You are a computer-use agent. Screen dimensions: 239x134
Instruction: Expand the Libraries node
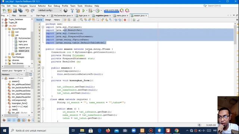click(6, 60)
